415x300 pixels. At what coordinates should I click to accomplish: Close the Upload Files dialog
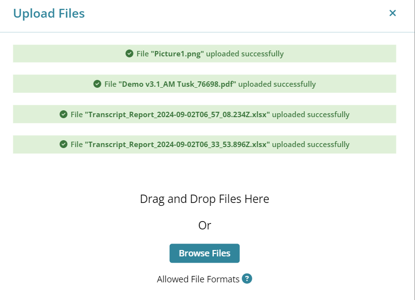392,13
